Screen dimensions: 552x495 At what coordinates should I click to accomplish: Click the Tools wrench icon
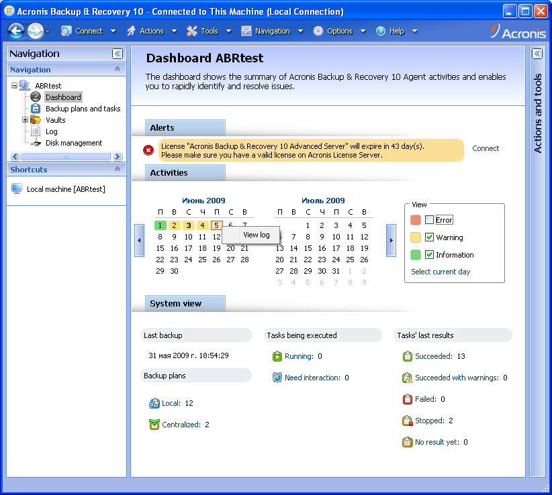click(192, 31)
